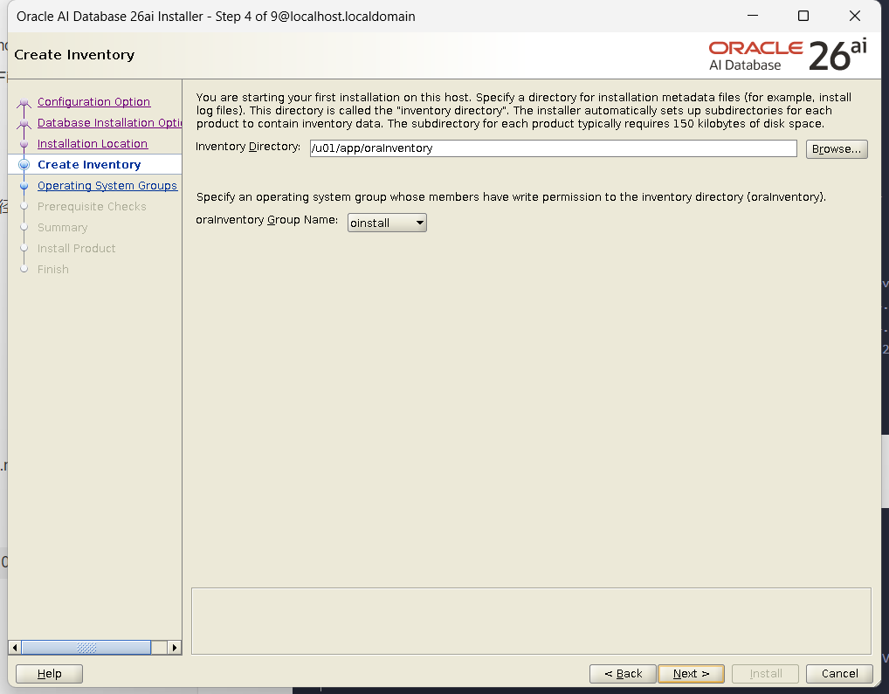889x694 pixels.
Task: Open the oraInventory Group Name dropdown
Action: [387, 223]
